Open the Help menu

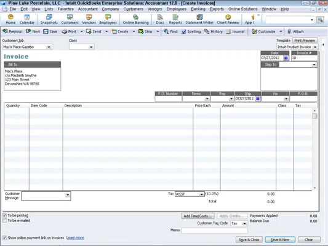pyautogui.click(x=285, y=9)
